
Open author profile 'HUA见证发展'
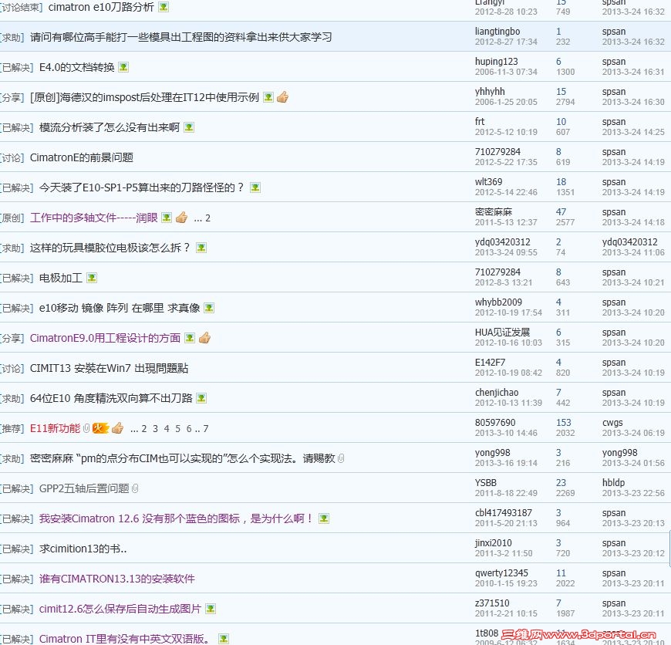pos(502,332)
